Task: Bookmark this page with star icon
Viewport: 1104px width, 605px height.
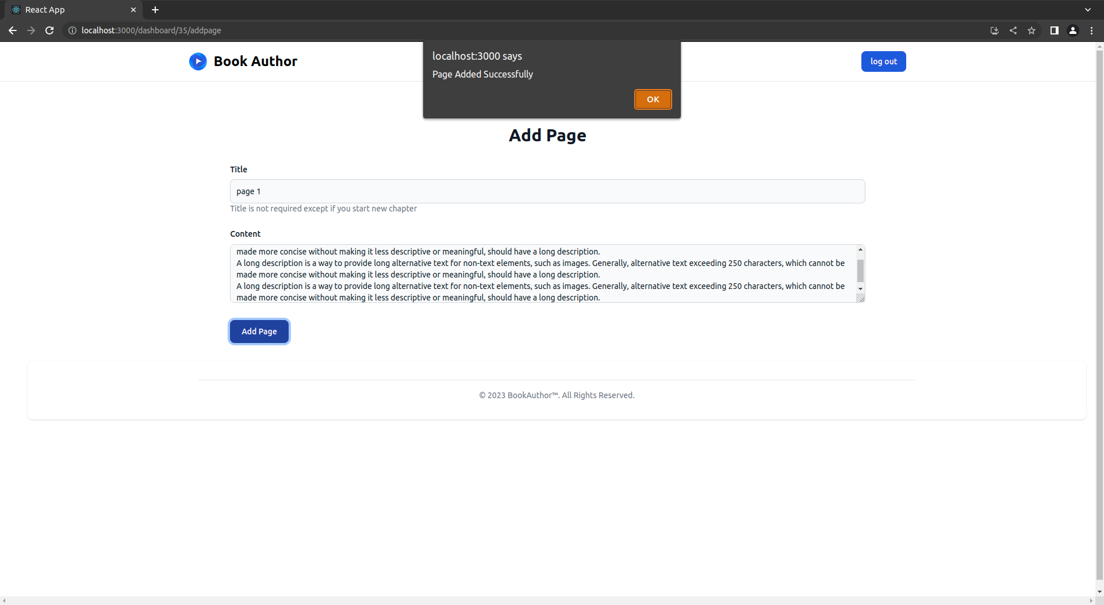Action: [x=1032, y=30]
